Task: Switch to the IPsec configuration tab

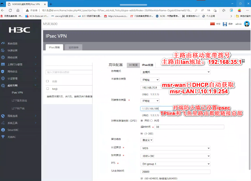Action: 147,65
